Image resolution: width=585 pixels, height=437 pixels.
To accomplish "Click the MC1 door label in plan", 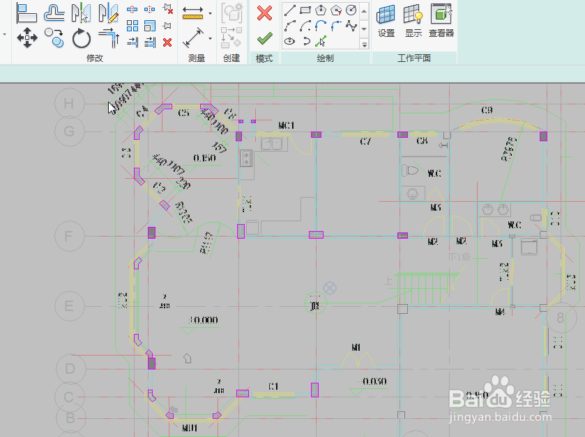I will pyautogui.click(x=286, y=125).
